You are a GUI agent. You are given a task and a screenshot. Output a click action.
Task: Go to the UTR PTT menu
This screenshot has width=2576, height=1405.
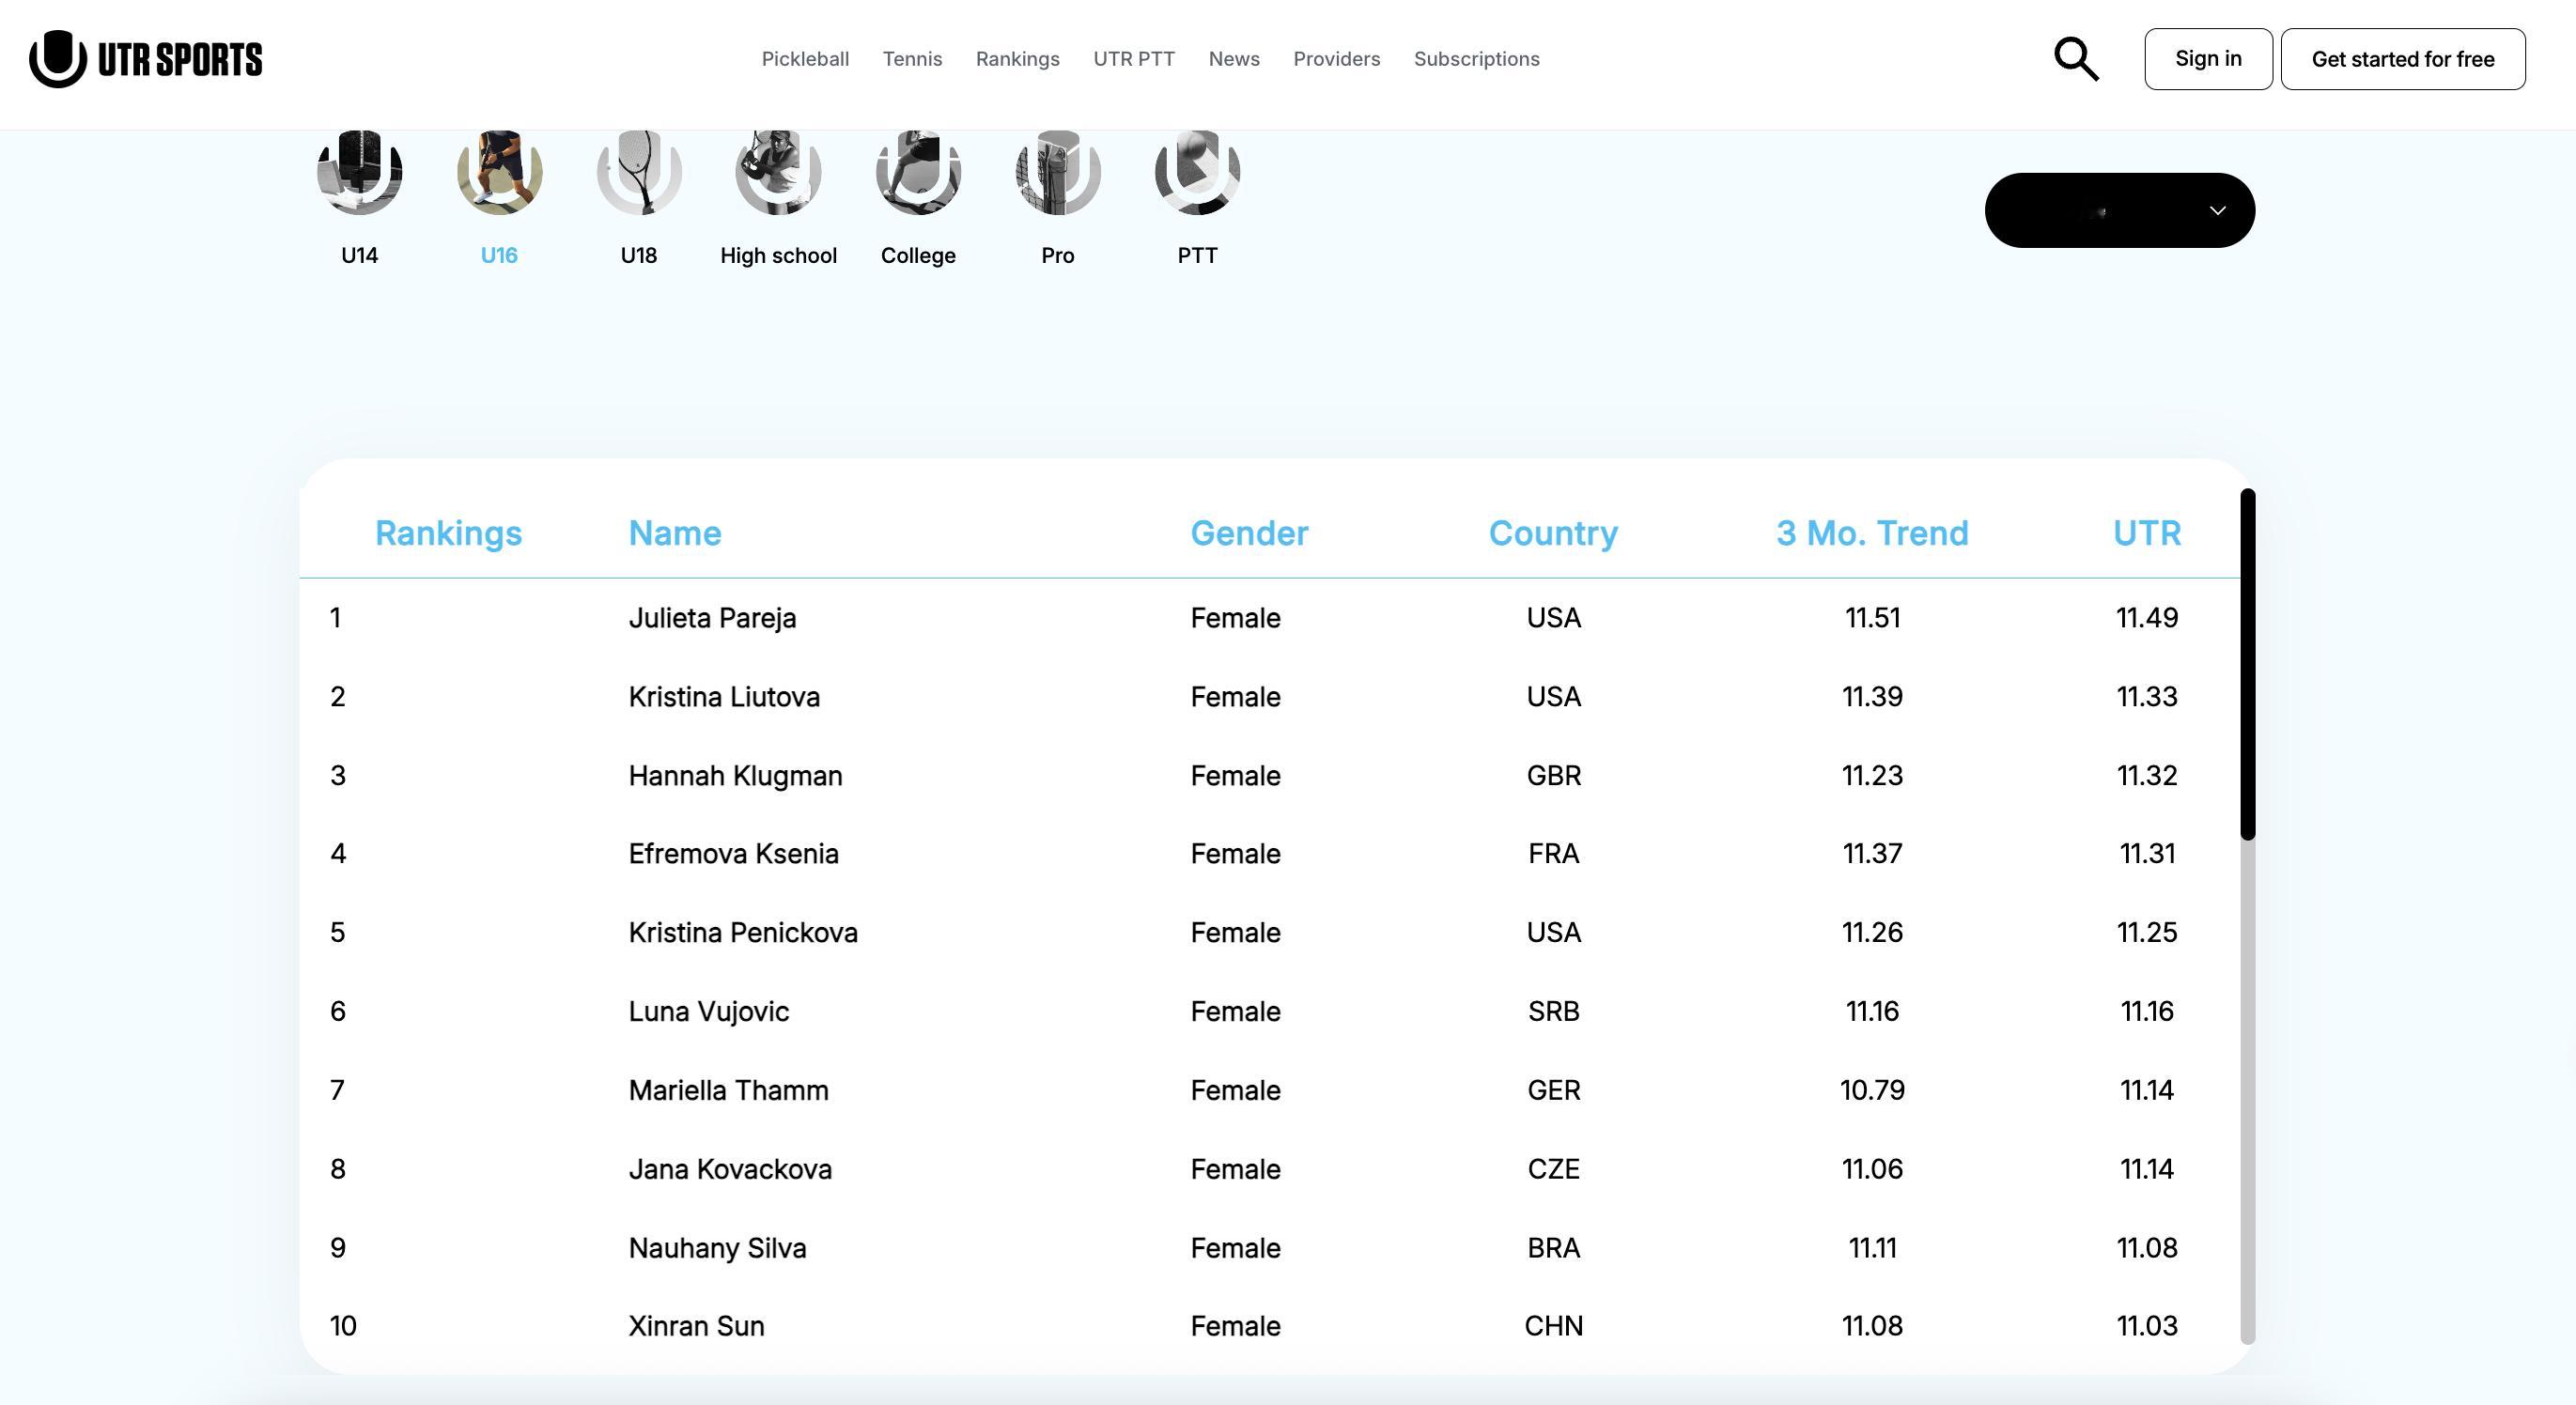coord(1133,59)
